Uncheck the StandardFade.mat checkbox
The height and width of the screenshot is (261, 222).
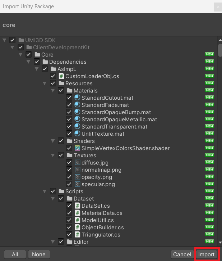pyautogui.click(x=69, y=105)
